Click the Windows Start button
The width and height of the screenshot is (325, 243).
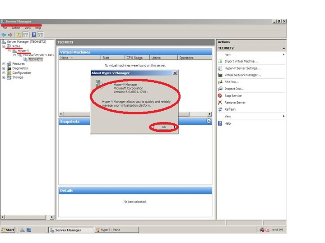tap(8, 230)
